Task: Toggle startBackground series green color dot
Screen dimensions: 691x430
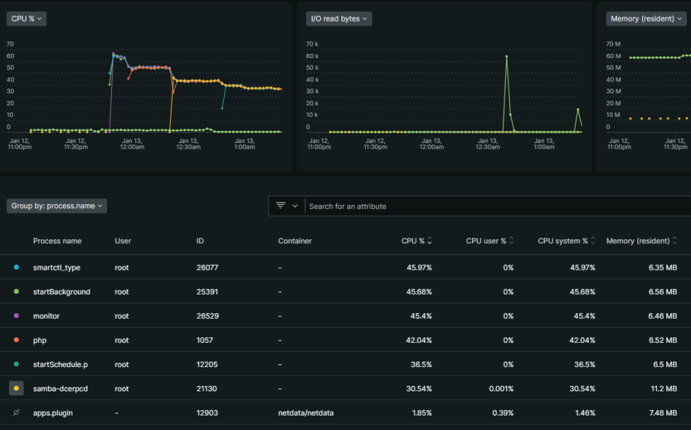Action: pos(17,292)
